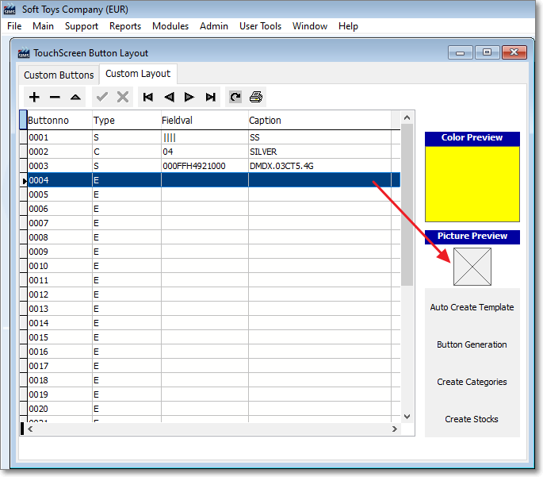Open the Admin menu
Image resolution: width=543 pixels, height=477 pixels.
(214, 26)
